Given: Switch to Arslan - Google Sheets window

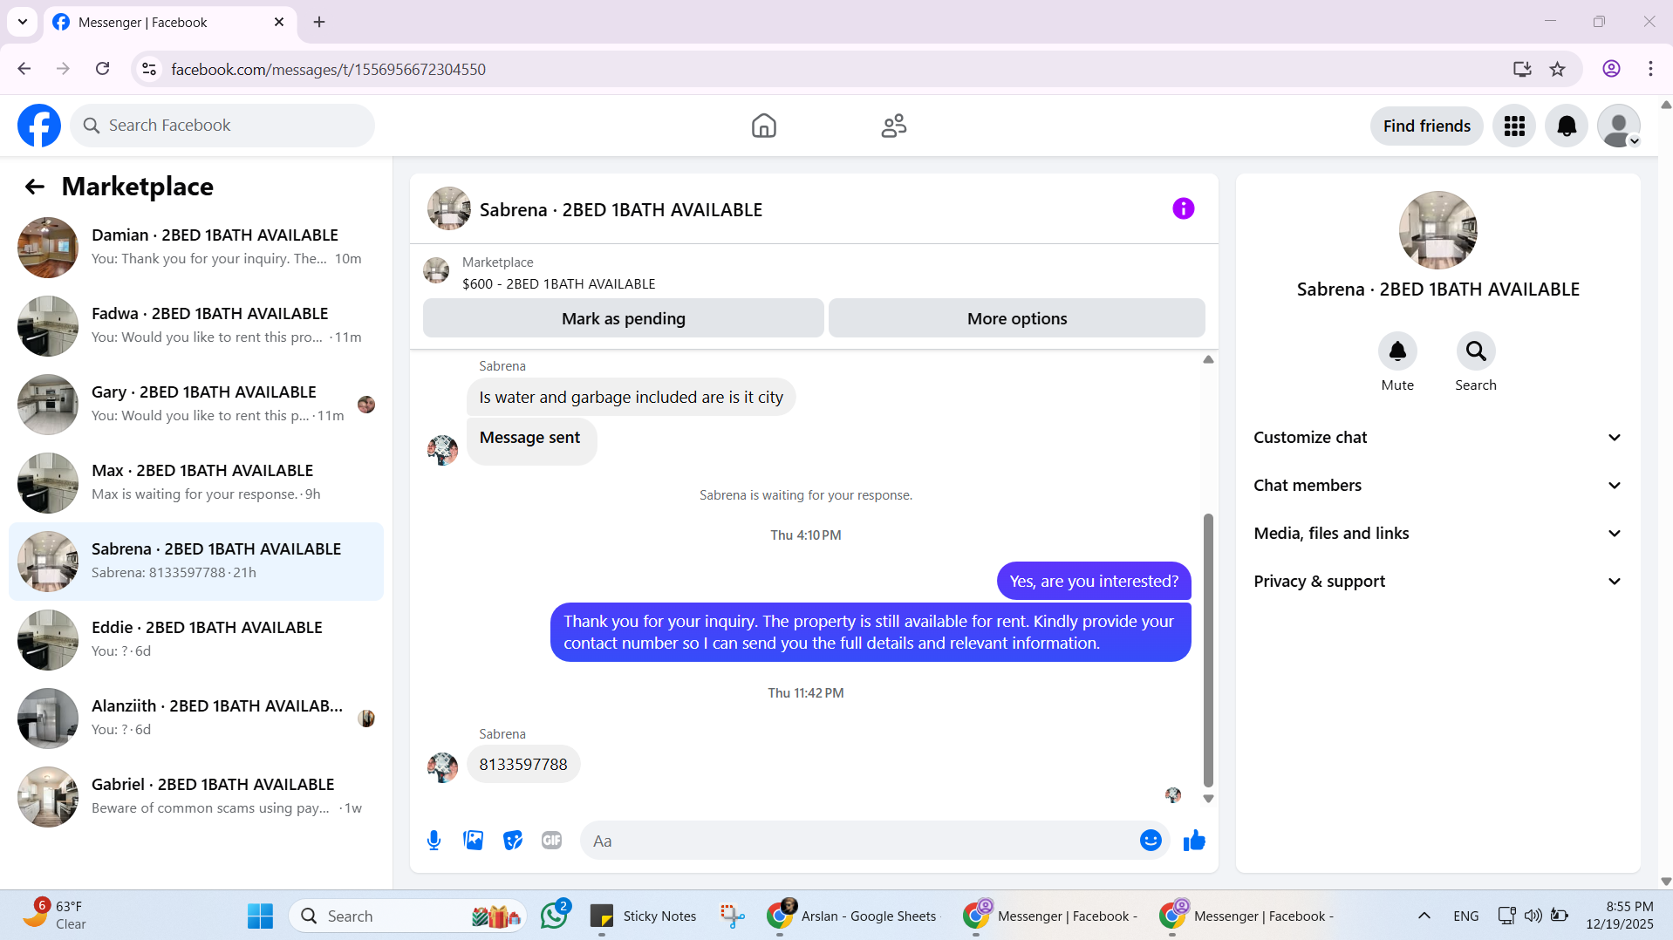Looking at the screenshot, I should (853, 916).
